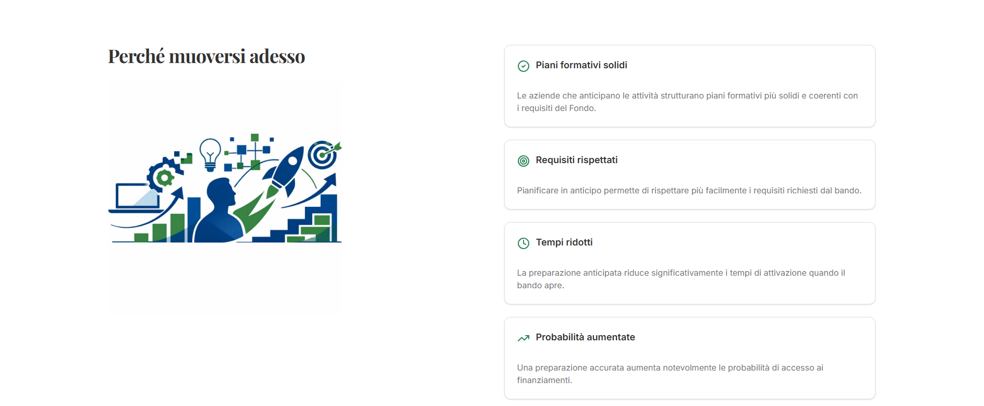Click the rocket in the illustration
Image resolution: width=984 pixels, height=406 pixels.
[x=285, y=168]
